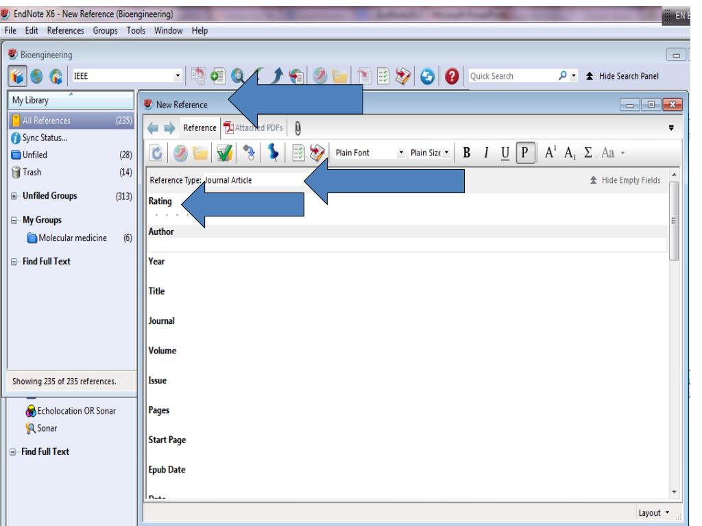
Task: Click Open Link icon in main toolbar
Action: click(x=319, y=76)
